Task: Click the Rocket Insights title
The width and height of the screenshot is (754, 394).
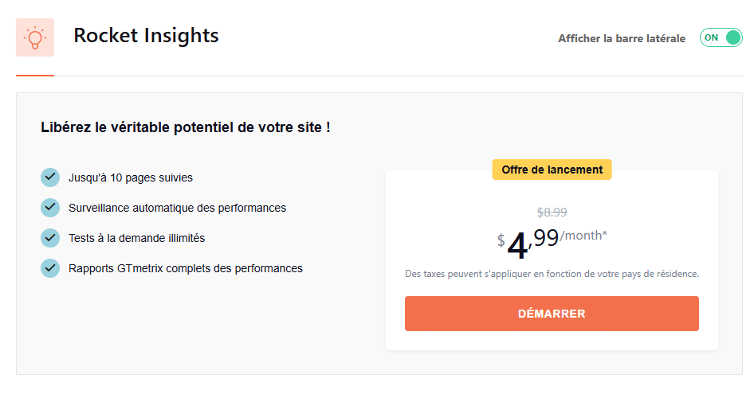Action: (x=146, y=36)
